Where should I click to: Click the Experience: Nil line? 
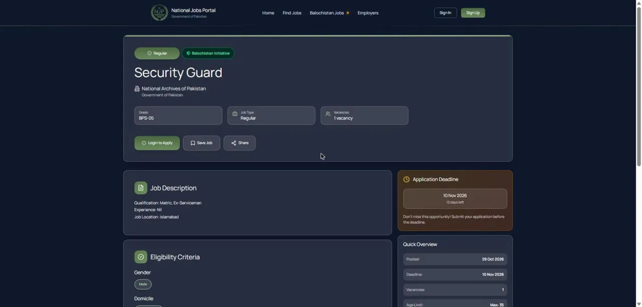[x=148, y=210]
